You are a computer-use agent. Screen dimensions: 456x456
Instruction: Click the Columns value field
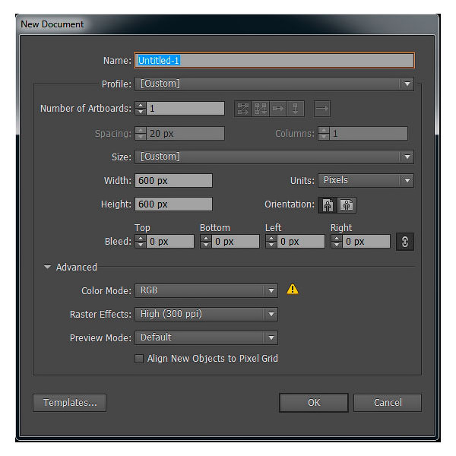[x=369, y=134]
